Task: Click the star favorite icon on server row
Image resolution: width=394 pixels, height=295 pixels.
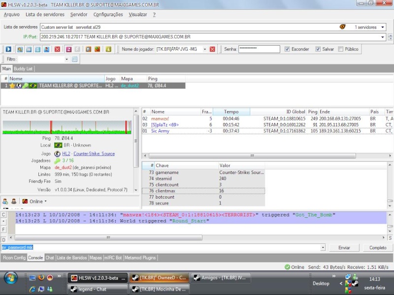Action: (12, 86)
